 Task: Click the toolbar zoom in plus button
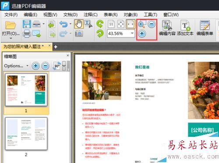click(142, 34)
